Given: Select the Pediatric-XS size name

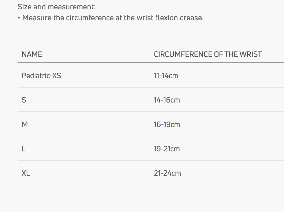Looking at the screenshot, I should tap(41, 76).
